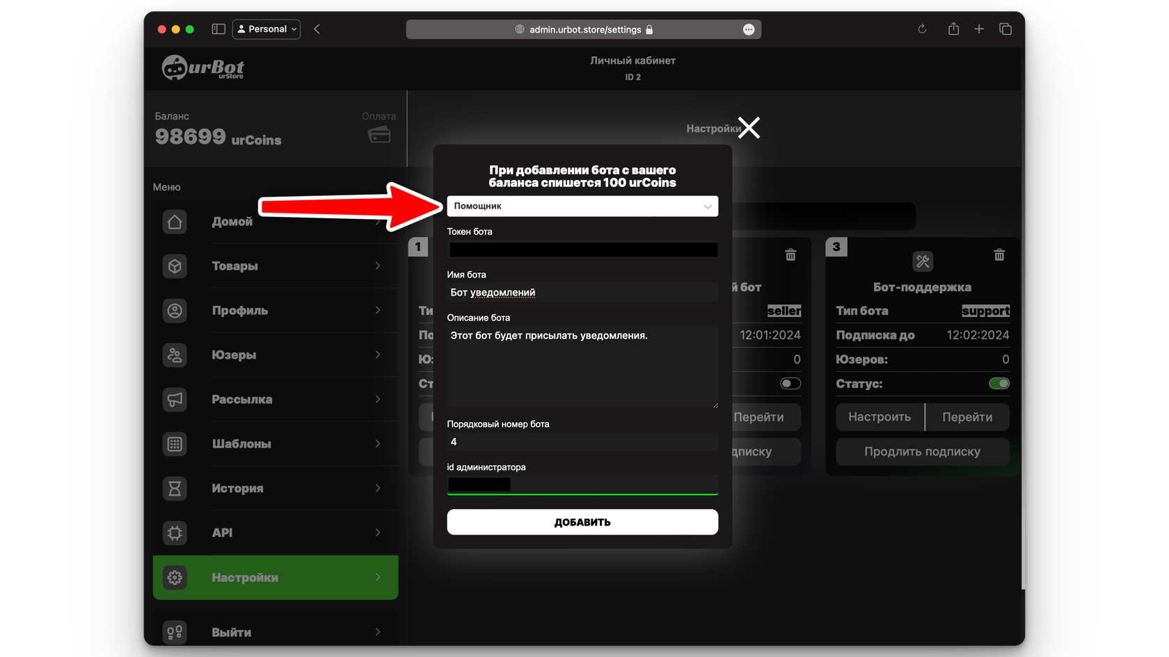This screenshot has height=657, width=1169.
Task: Disable the Статус toggle on Бот-поддержка
Action: (x=1000, y=383)
